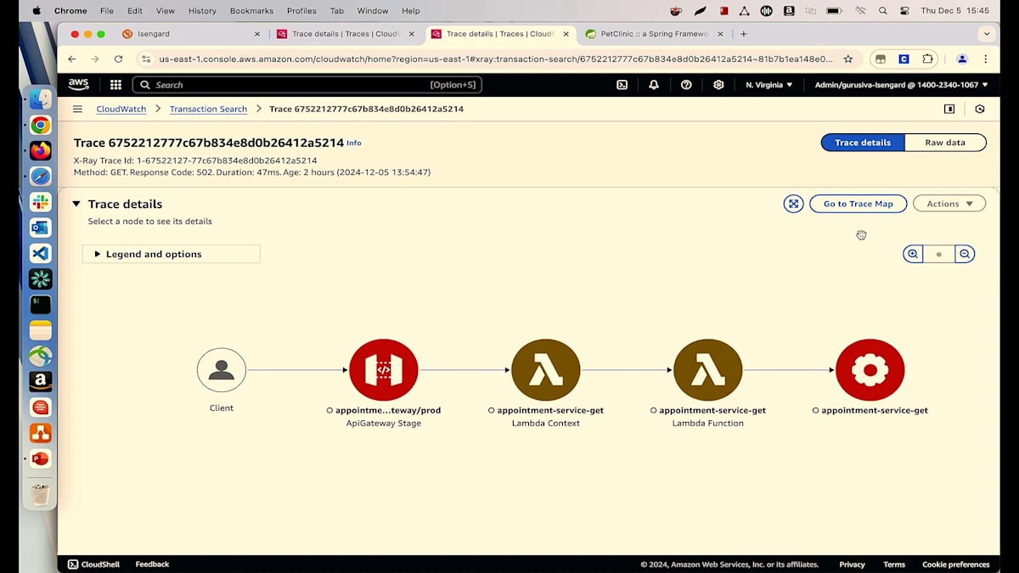
Task: Select radio beside appointme...teway/prod label
Action: tap(329, 411)
